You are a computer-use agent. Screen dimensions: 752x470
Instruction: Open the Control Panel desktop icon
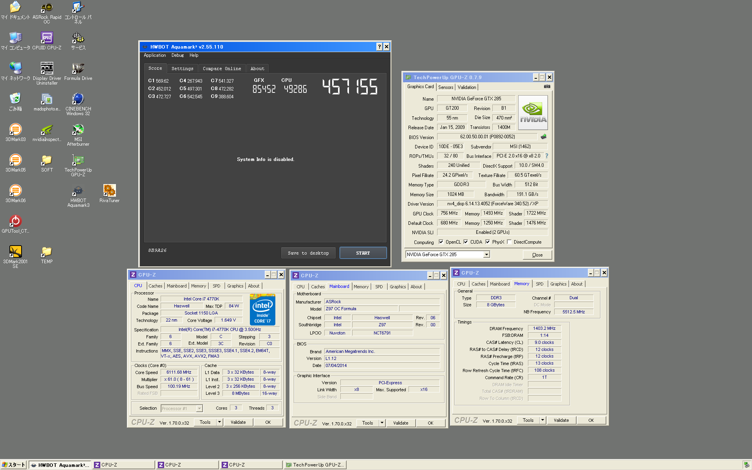(78, 12)
